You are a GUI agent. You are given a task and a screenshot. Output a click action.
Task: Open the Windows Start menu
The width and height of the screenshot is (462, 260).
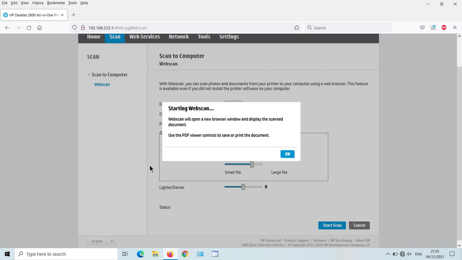7,254
